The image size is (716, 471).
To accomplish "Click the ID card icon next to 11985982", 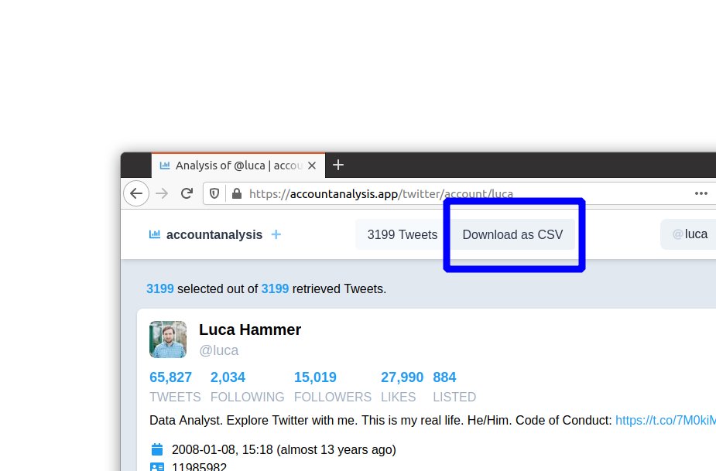I will point(157,466).
